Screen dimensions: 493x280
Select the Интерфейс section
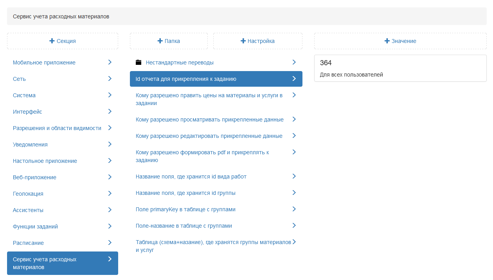tap(27, 112)
